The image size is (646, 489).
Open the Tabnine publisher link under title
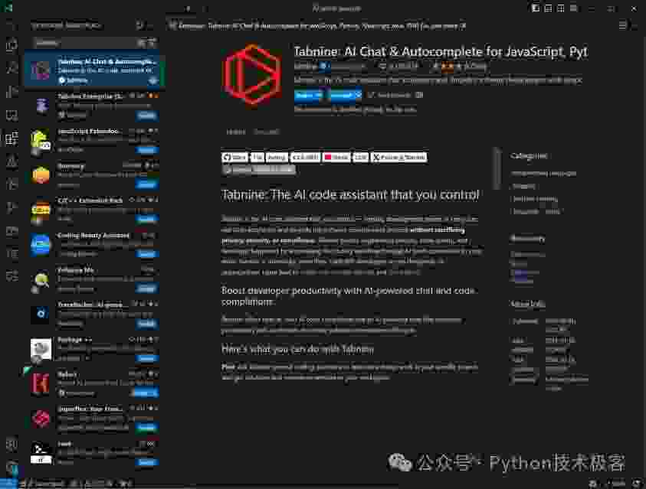[305, 66]
